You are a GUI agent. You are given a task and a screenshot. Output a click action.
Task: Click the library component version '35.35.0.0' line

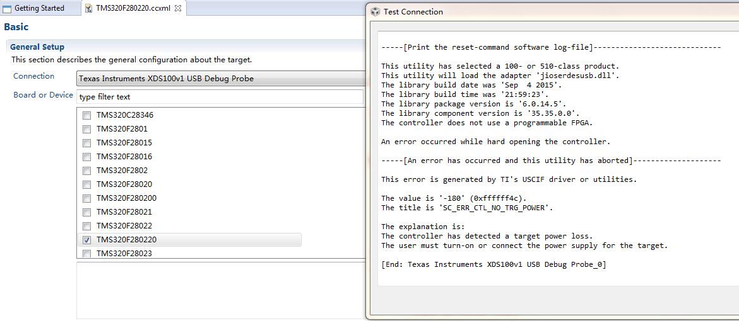point(480,113)
